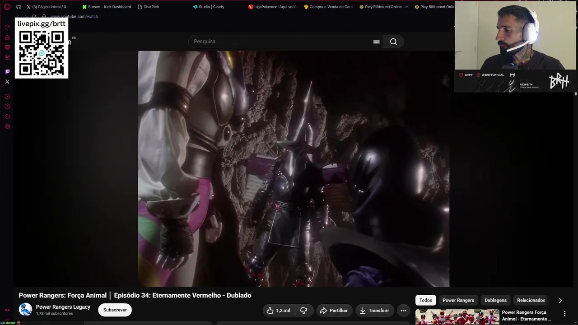
Task: Open the Power Rangers Legacy channel link
Action: (63, 307)
